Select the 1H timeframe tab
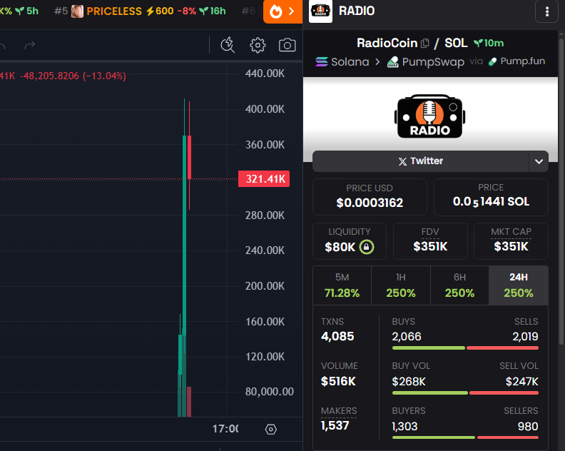Viewport: 565px width, 451px height. point(401,285)
